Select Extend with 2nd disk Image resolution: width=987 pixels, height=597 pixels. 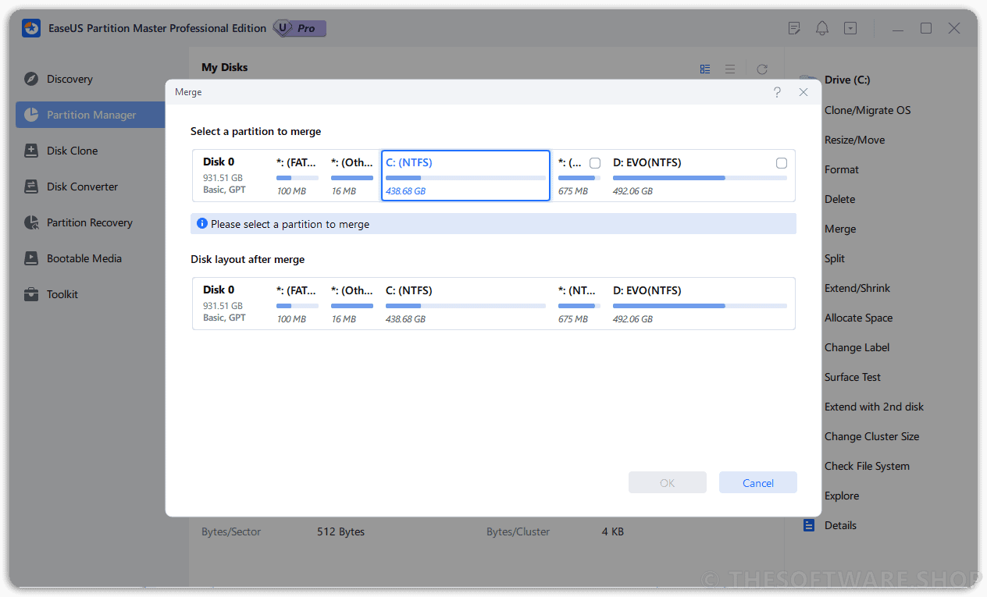[x=875, y=407]
